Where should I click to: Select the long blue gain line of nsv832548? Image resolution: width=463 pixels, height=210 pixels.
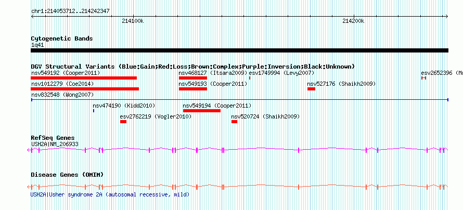coord(239,100)
